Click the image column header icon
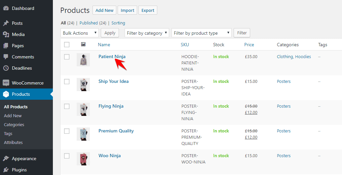Viewport: 342px width, 175px height. point(83,44)
